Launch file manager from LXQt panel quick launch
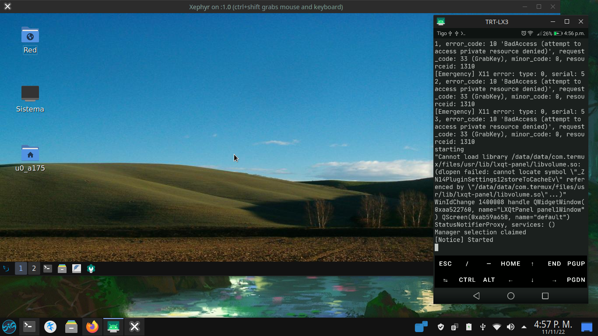Viewport: 598px width, 336px height. tap(62, 269)
